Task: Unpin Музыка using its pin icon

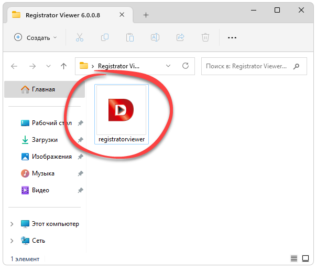Action: (81, 173)
